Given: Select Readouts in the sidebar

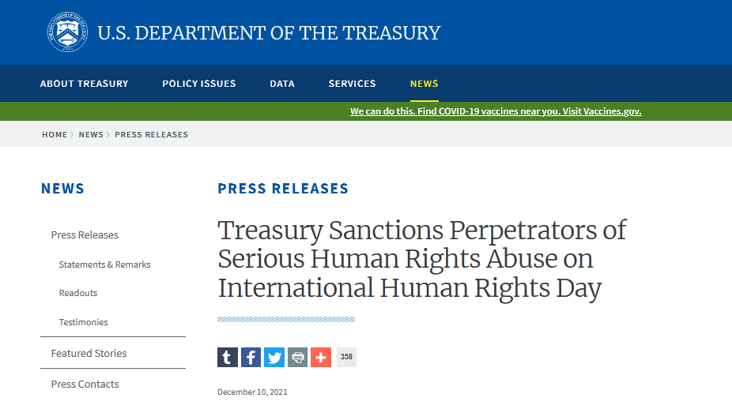Looking at the screenshot, I should click(78, 293).
